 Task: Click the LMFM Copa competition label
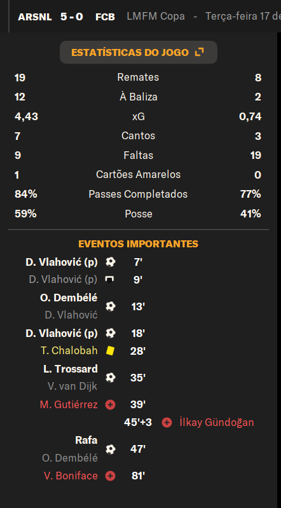156,17
